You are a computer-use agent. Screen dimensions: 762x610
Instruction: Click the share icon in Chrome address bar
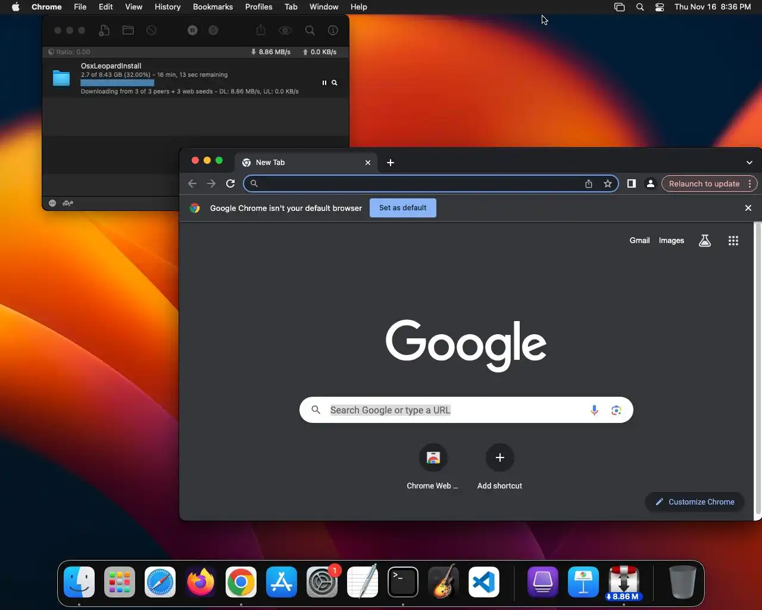589,183
